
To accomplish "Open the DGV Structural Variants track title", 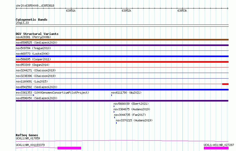I will (37, 34).
